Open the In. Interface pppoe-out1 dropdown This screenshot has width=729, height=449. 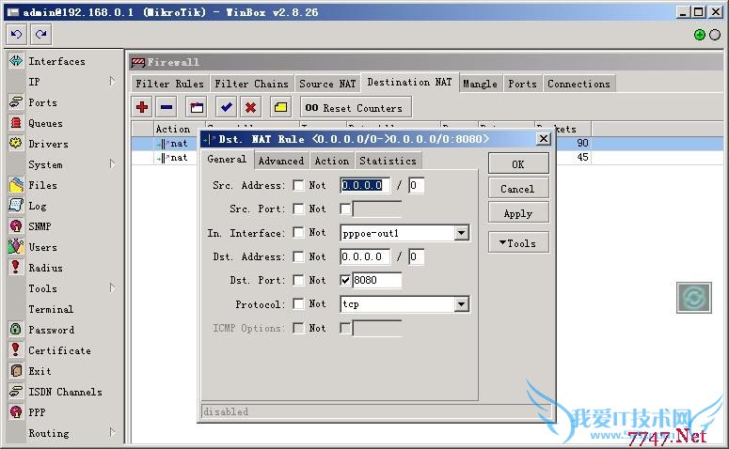point(462,233)
